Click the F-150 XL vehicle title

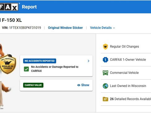[11, 20]
